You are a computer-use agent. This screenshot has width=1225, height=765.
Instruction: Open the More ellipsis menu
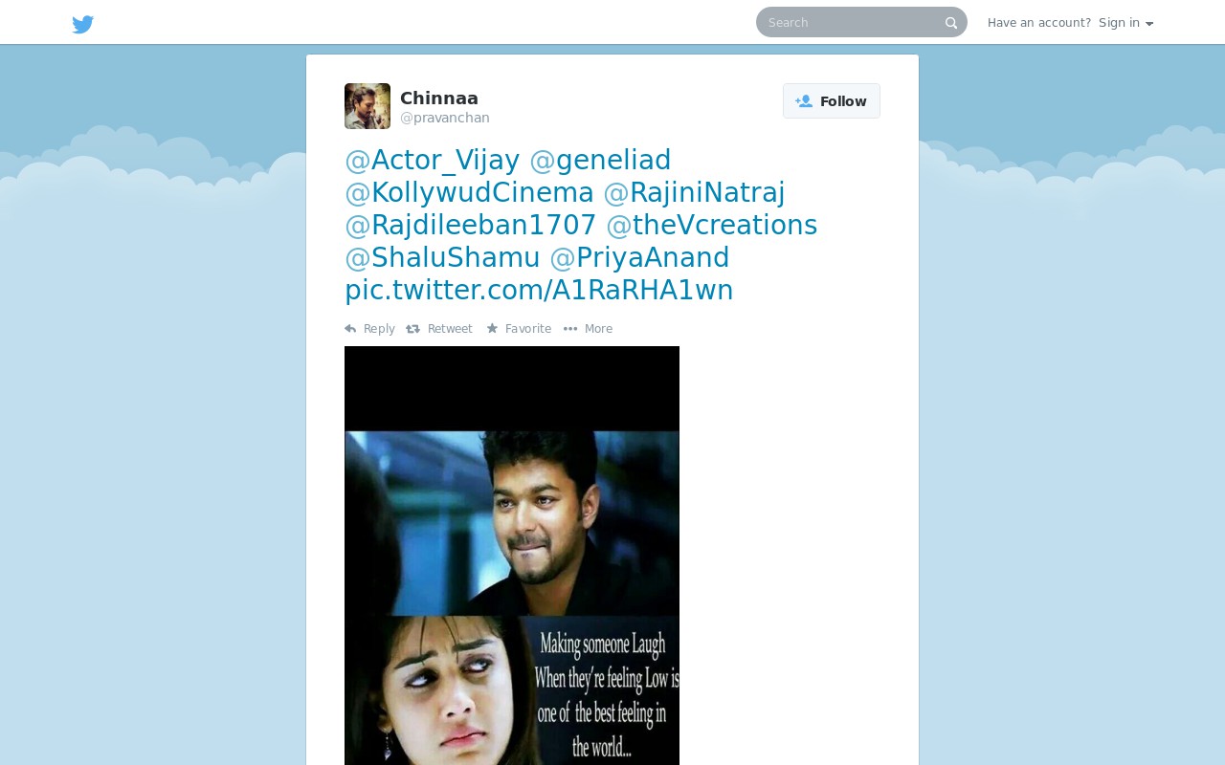pyautogui.click(x=588, y=329)
